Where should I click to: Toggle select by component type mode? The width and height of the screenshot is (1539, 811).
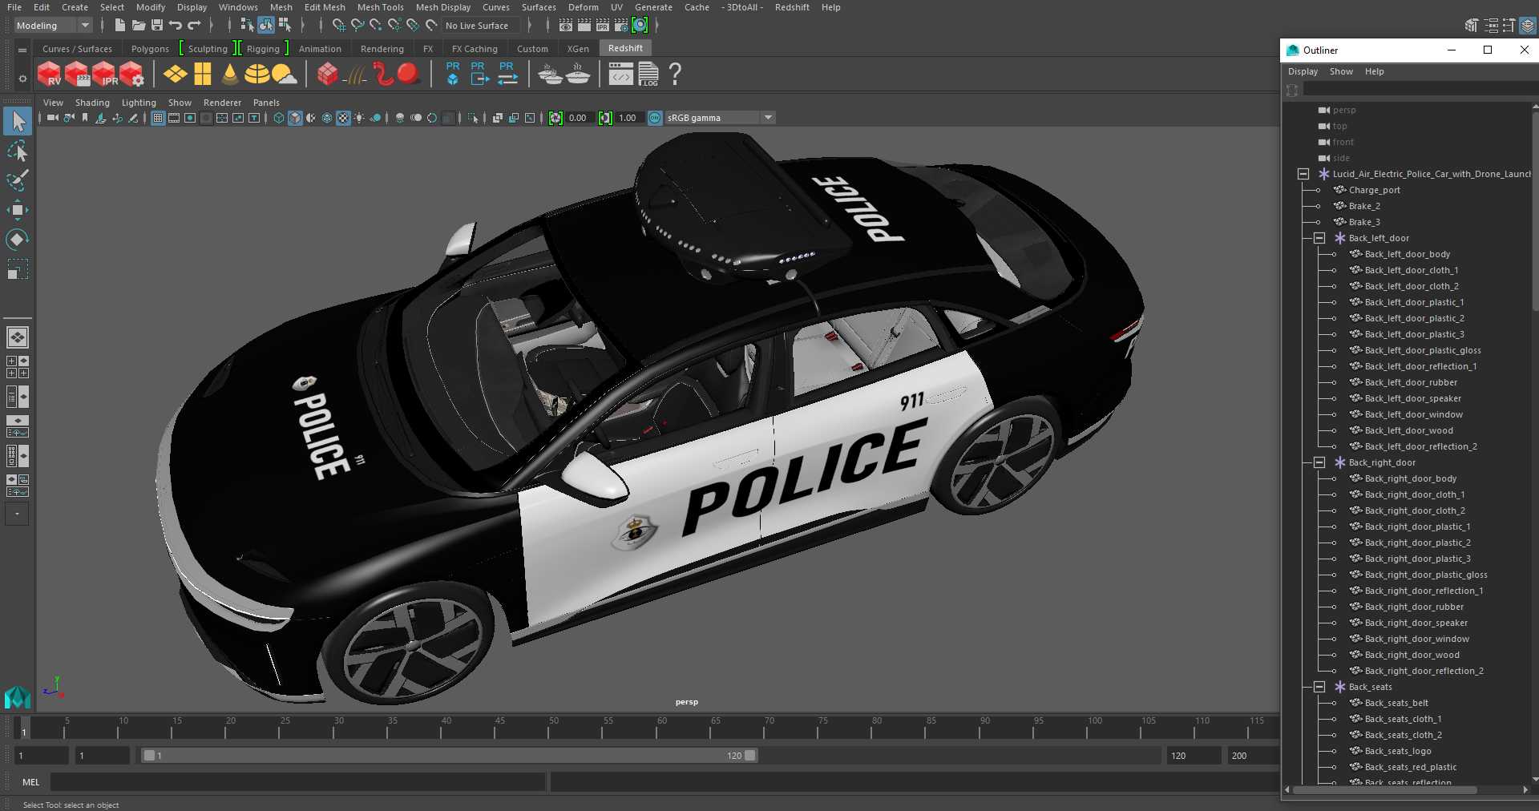(x=285, y=25)
